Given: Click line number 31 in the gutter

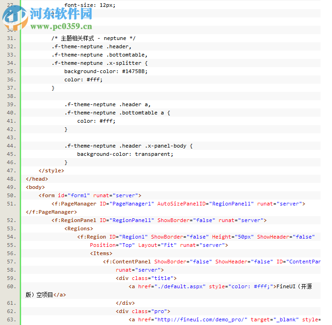Looking at the screenshot, I should click(x=11, y=38).
